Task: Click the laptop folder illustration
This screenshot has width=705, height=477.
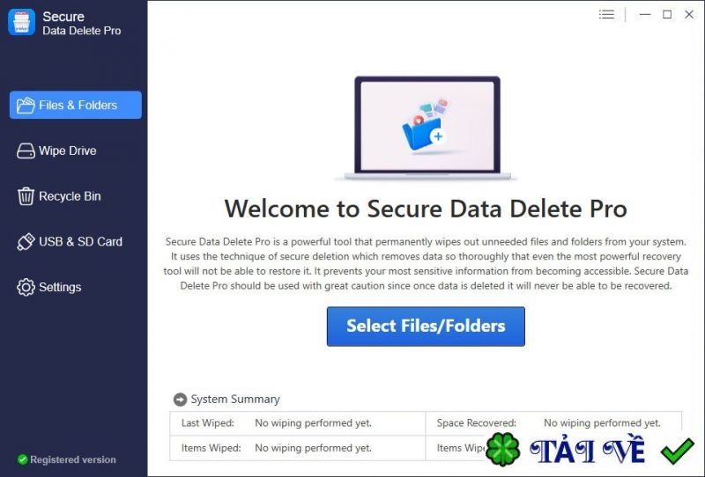Action: click(427, 128)
